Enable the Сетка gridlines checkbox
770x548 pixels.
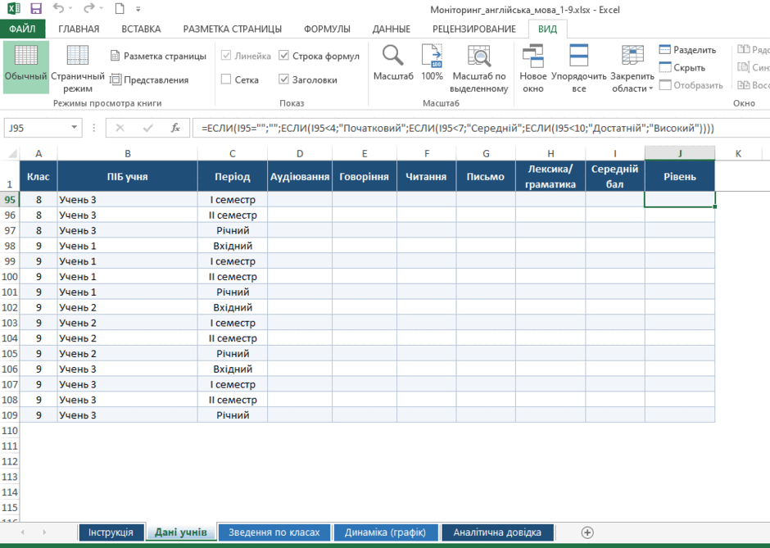pyautogui.click(x=226, y=79)
